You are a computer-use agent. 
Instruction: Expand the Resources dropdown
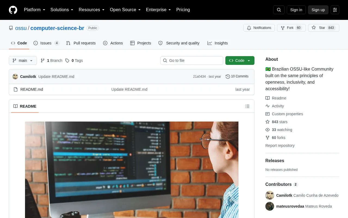[92, 10]
